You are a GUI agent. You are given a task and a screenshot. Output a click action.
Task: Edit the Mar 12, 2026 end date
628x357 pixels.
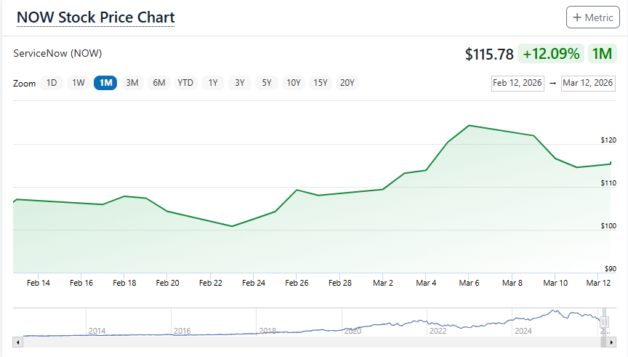click(588, 84)
